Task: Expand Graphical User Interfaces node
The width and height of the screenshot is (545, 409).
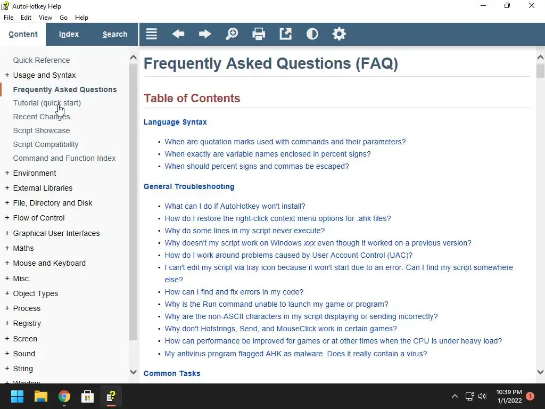Action: 7,233
